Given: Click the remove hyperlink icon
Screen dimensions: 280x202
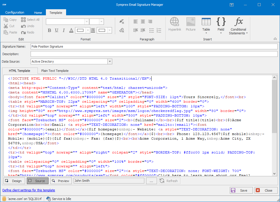Looking at the screenshot, I should pos(122,30).
